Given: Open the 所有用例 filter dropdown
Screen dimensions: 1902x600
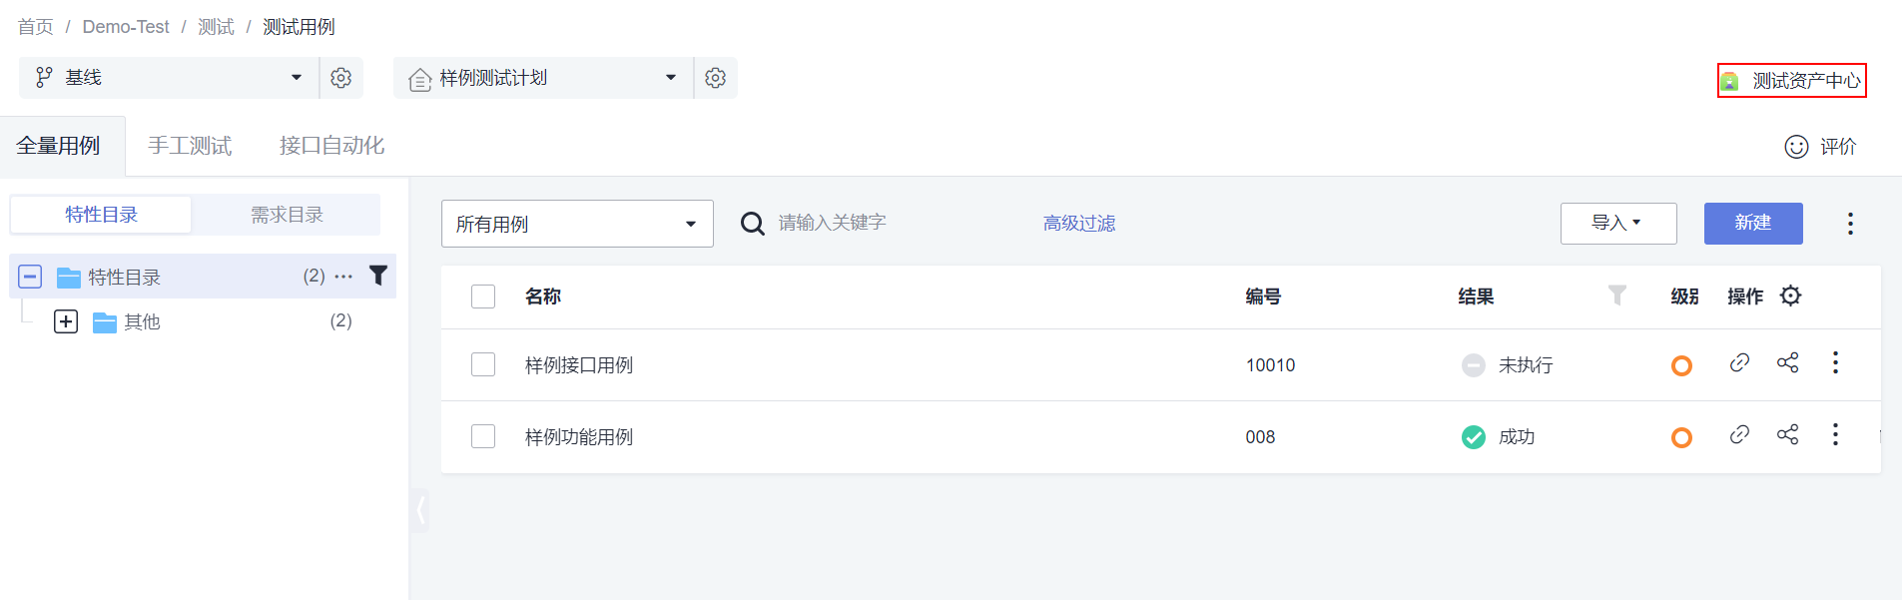Looking at the screenshot, I should click(x=577, y=224).
